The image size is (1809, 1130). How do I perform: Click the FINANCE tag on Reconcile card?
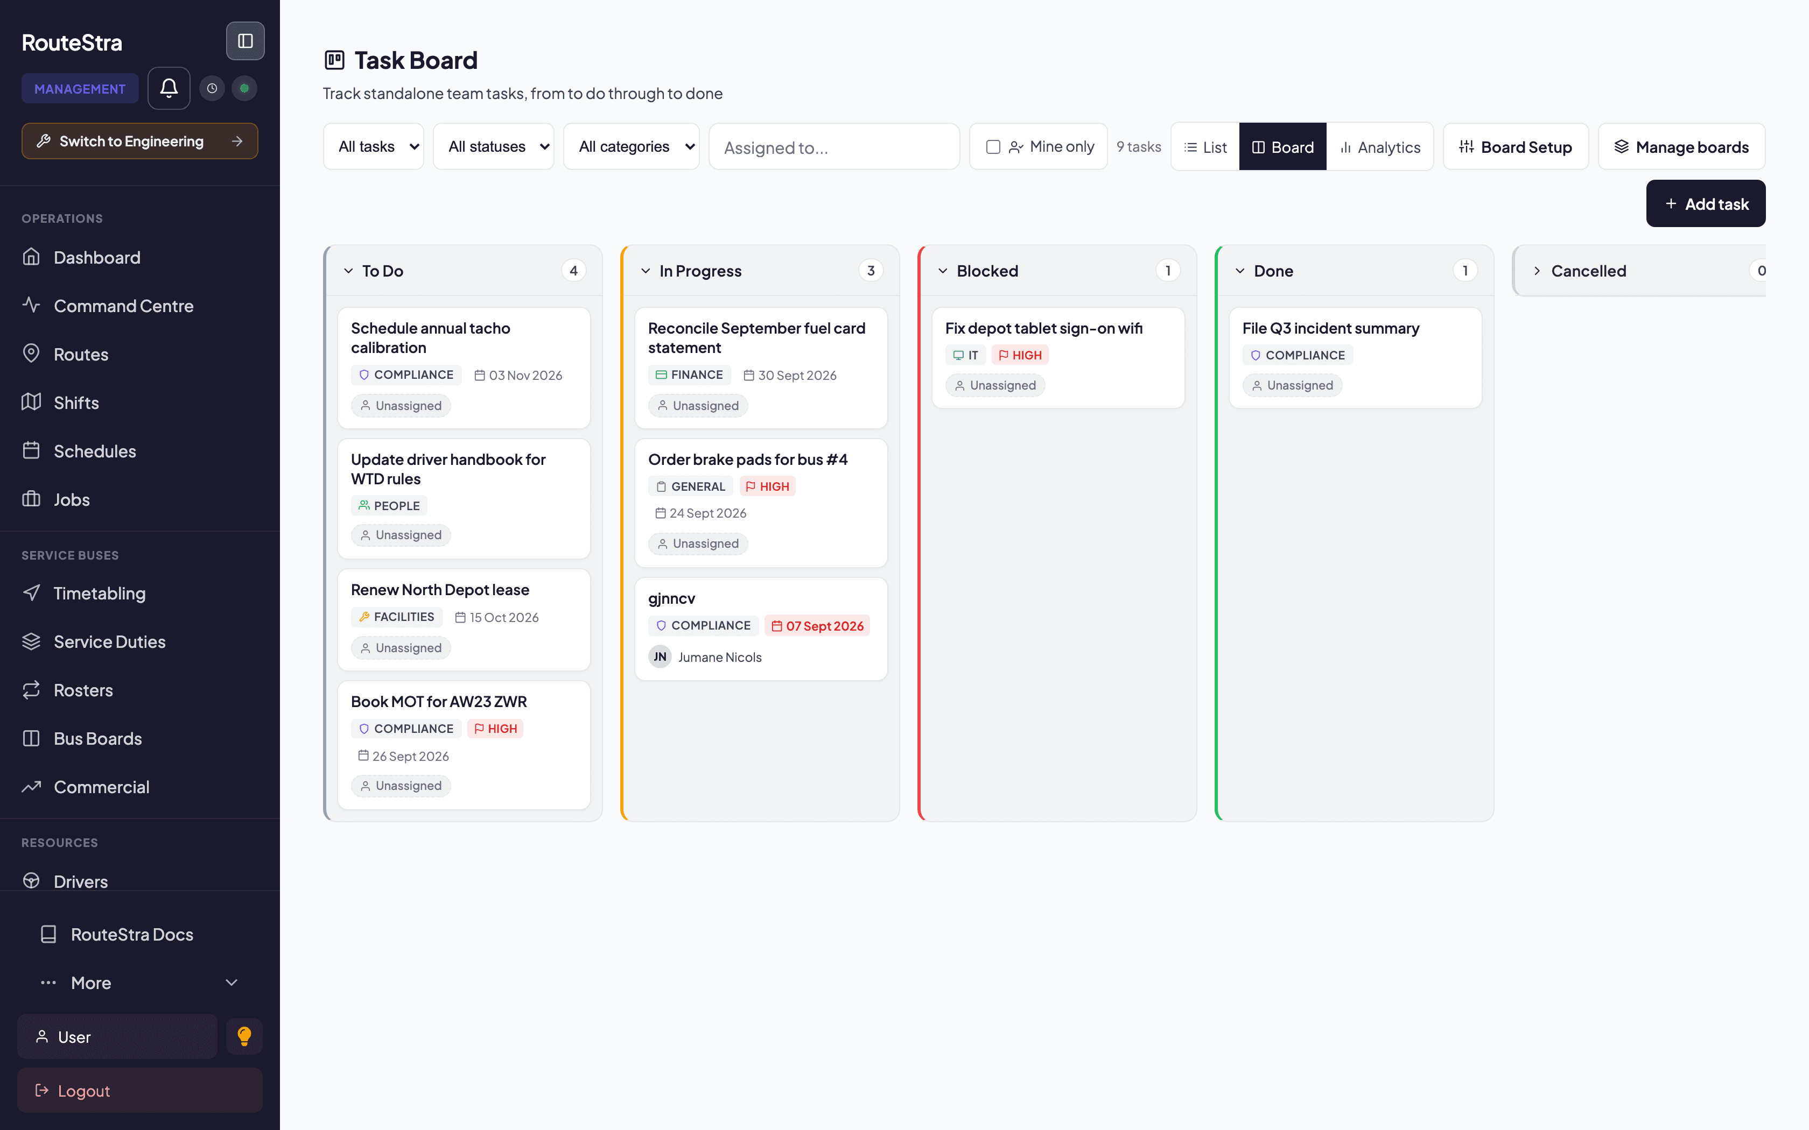point(689,375)
